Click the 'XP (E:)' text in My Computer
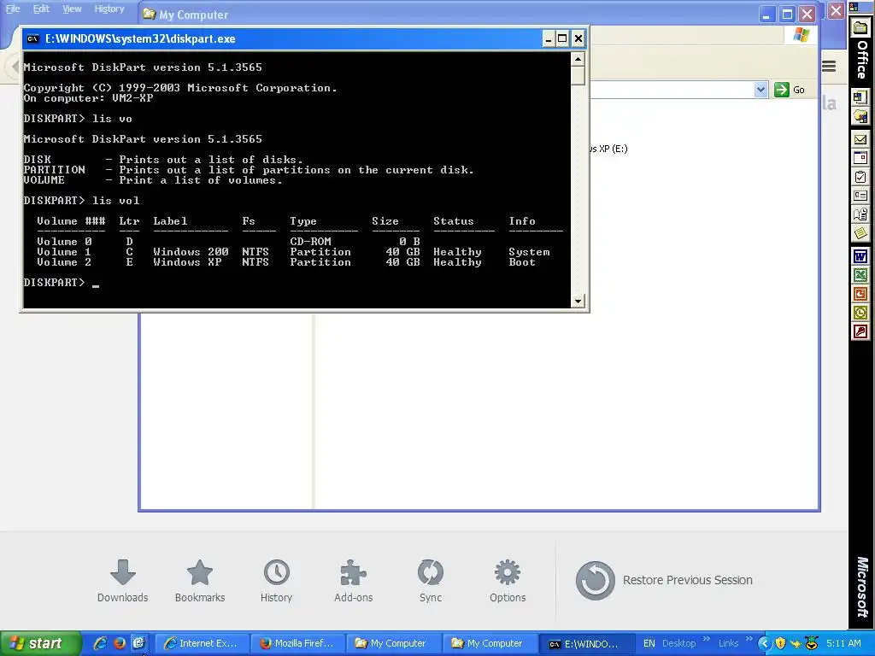This screenshot has height=656, width=875. pos(614,149)
